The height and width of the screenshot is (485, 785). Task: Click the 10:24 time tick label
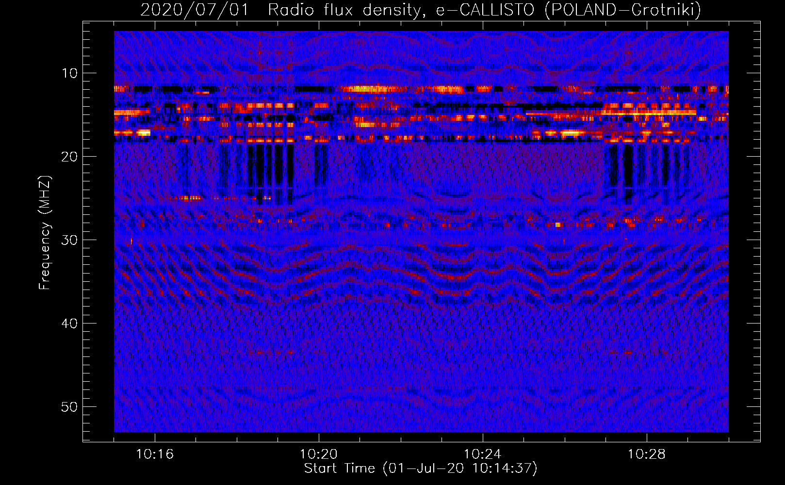(483, 454)
